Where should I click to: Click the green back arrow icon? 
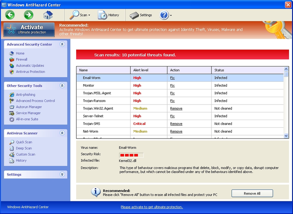[x=10, y=15]
